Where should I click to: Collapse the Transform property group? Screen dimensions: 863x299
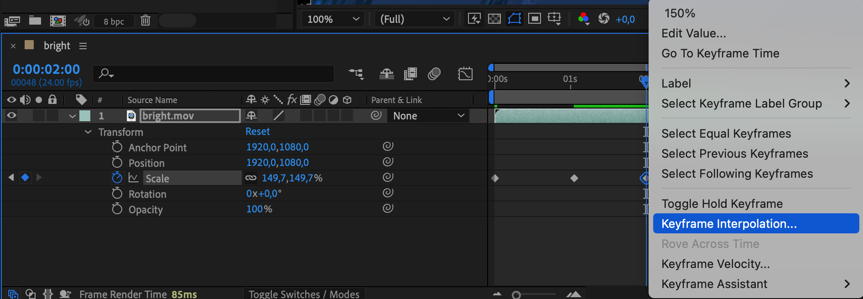pyautogui.click(x=88, y=132)
